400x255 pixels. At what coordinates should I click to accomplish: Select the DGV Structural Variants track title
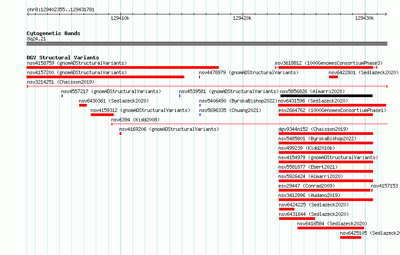[x=63, y=58]
